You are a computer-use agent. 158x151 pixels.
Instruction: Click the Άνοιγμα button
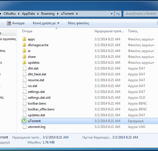[16, 23]
